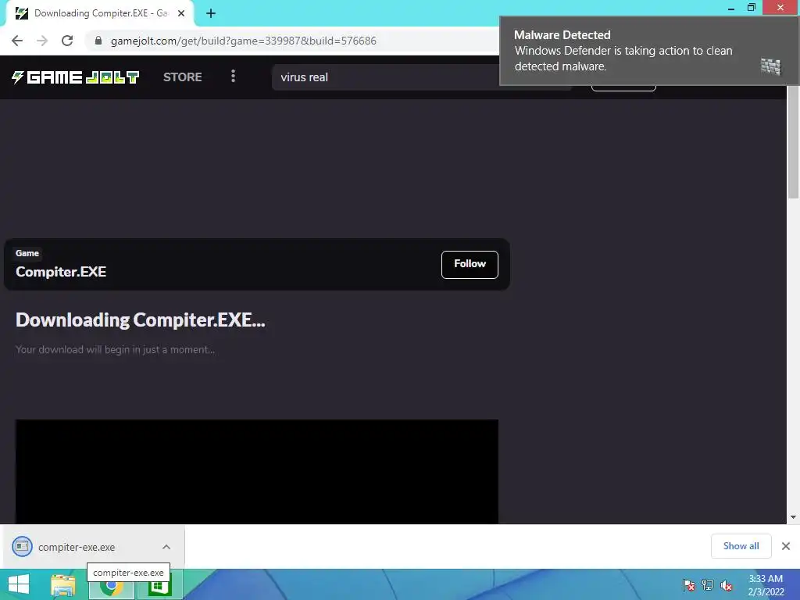Expand compiter-exe.exe download options chevron
Screen dimensions: 800x600
pyautogui.click(x=166, y=547)
